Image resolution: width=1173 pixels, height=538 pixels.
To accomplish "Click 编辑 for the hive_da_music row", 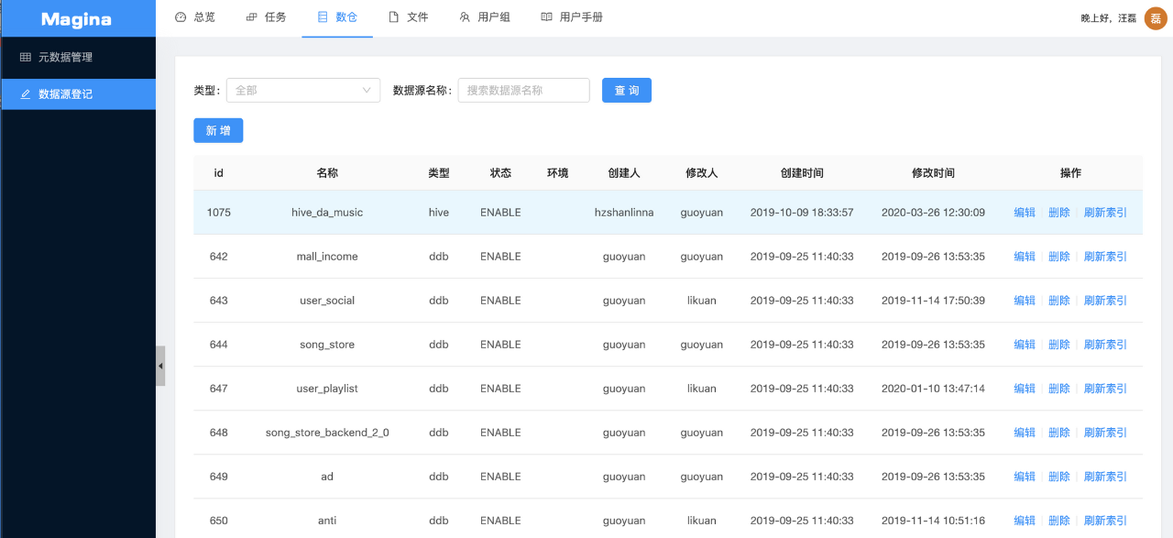I will point(1025,213).
